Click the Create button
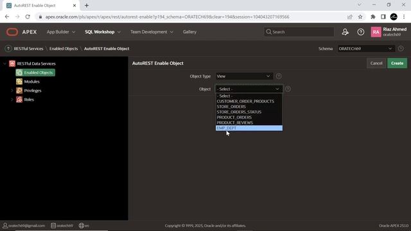This screenshot has height=231, width=411. coord(397,63)
